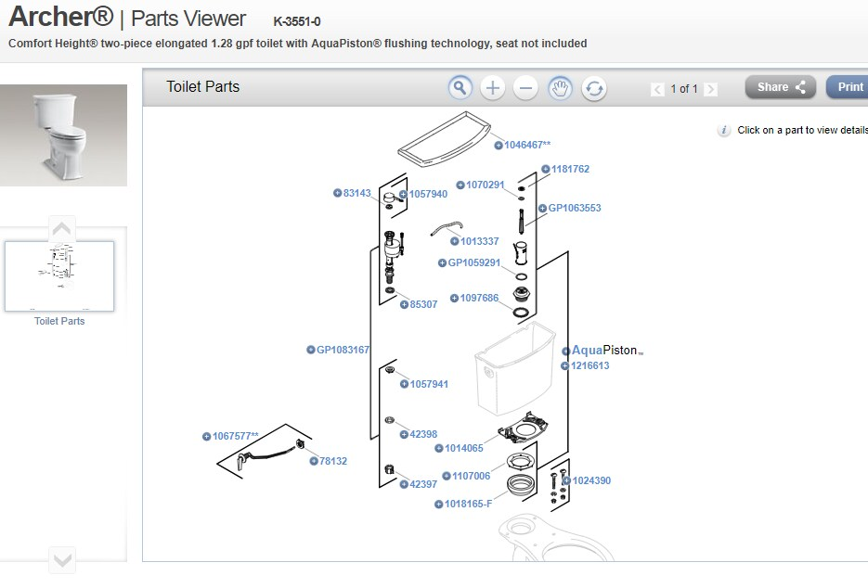
Task: Select the Toilet Parts diagram thumbnail
Action: (x=59, y=276)
